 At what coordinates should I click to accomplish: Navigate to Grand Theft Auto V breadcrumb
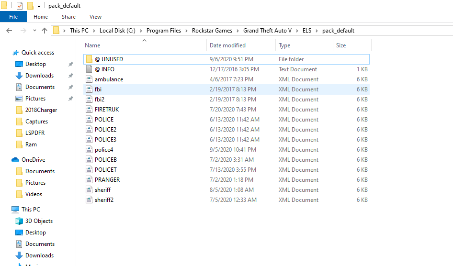click(x=268, y=31)
